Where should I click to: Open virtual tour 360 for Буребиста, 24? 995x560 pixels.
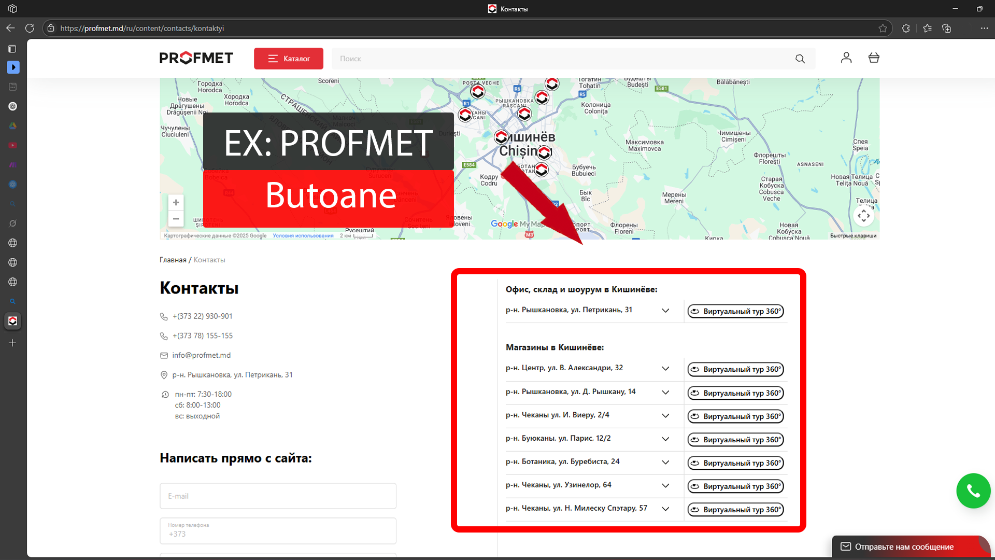tap(735, 463)
